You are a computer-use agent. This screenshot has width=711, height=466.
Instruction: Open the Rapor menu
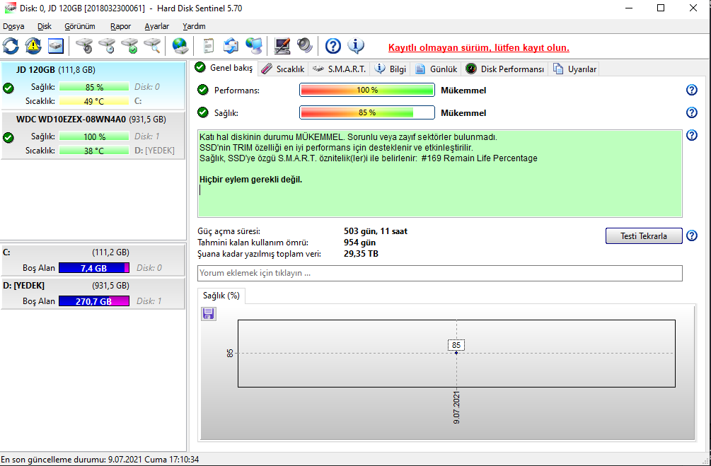(120, 26)
